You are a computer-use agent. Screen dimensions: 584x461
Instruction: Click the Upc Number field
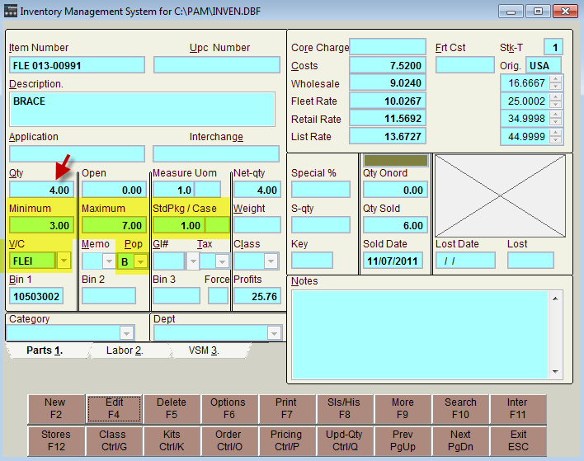217,65
